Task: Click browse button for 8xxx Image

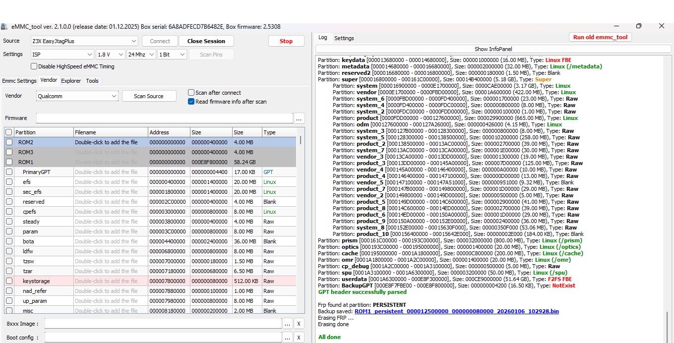Action: click(x=287, y=324)
